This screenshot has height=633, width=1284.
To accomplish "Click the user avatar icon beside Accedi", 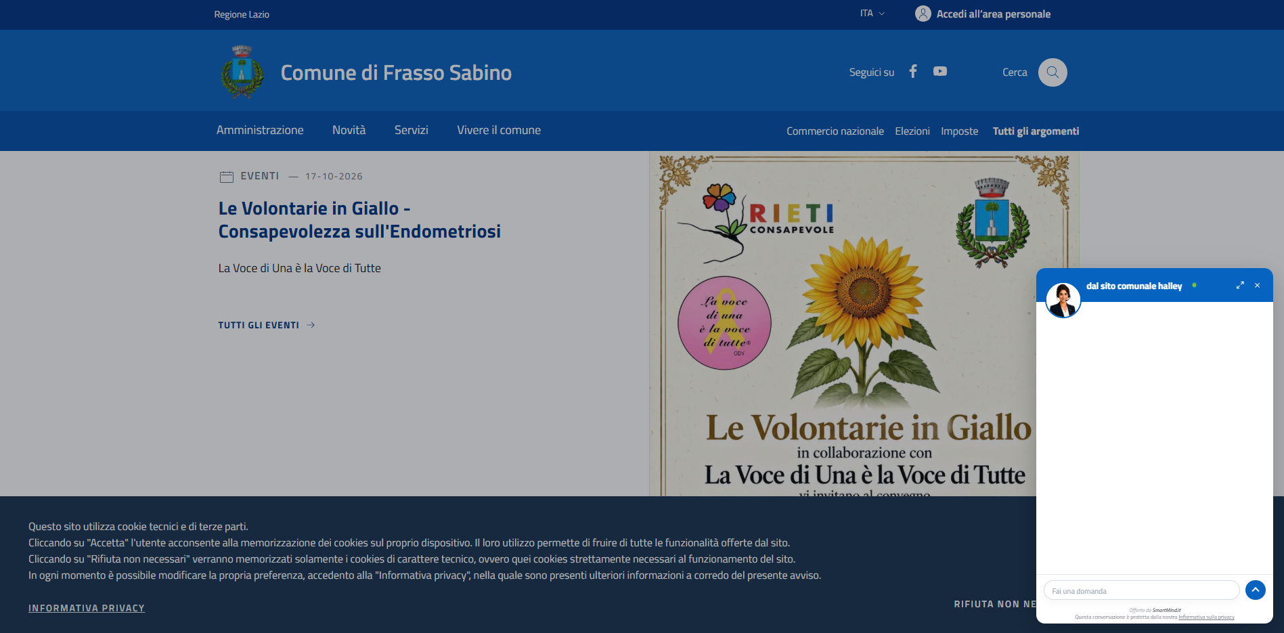I will coord(923,14).
